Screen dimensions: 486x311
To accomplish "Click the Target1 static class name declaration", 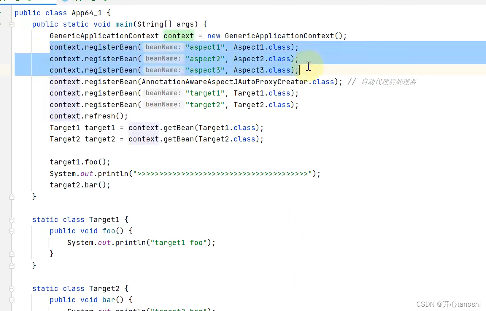I will pos(104,220).
